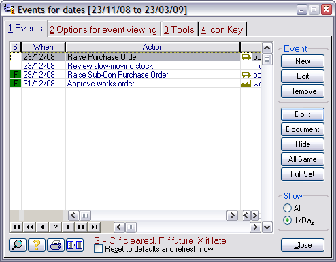Click the vertical scrollbar thumb of event list

point(267,59)
